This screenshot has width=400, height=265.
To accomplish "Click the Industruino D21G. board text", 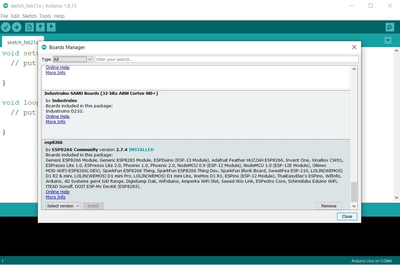I will 65,111.
